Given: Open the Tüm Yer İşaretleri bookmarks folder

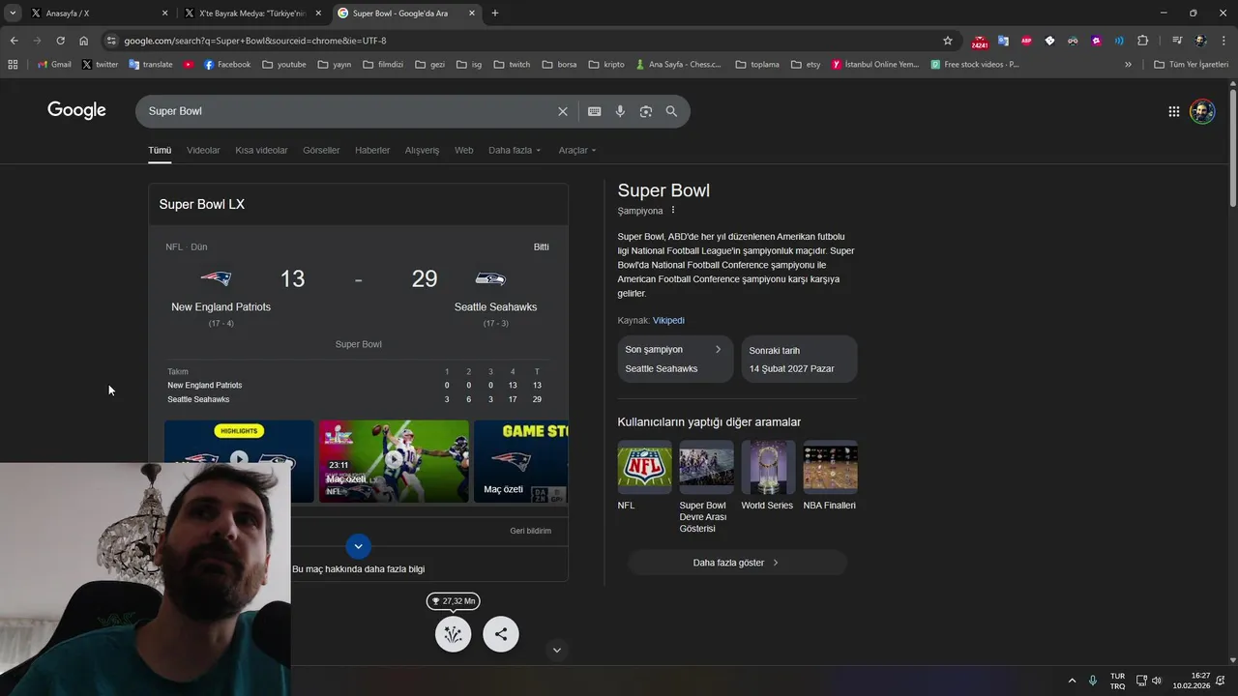Looking at the screenshot, I should click(x=1192, y=65).
